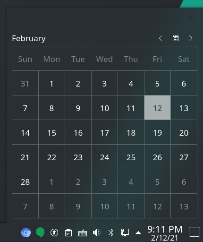Go to next month with right chevron
The width and height of the screenshot is (203, 242).
click(x=191, y=38)
